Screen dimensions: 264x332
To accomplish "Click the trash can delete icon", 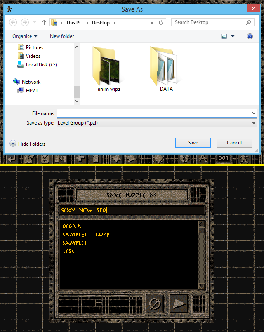I will pyautogui.click(x=96, y=159).
